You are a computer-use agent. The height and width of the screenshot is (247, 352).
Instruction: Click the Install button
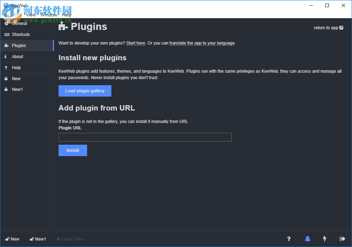[x=73, y=150]
